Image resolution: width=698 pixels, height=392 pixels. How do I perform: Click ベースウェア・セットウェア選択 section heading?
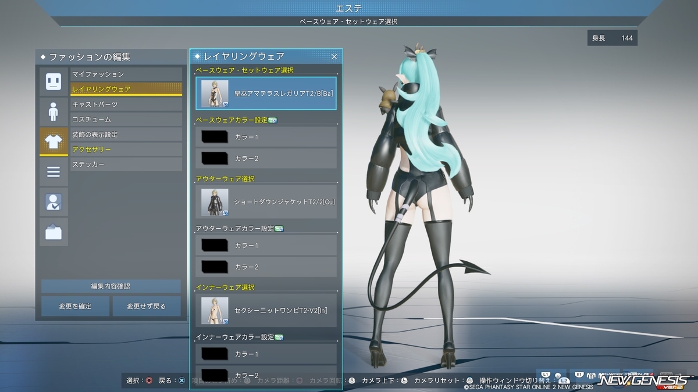coord(244,70)
